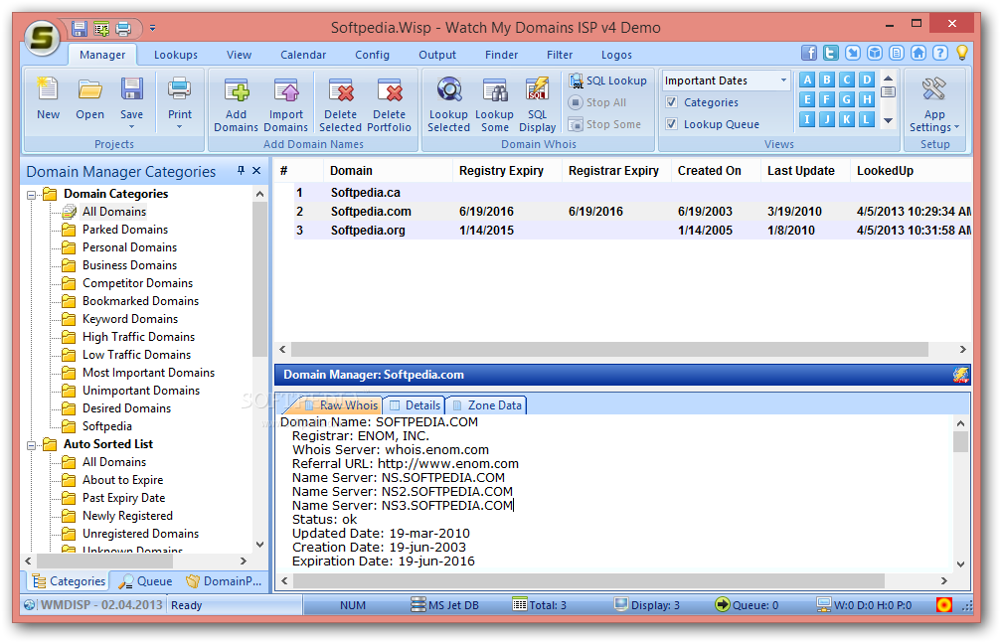Image resolution: width=1001 pixels, height=643 pixels.
Task: Open the Twitter icon in the ribbon header
Action: 831,53
